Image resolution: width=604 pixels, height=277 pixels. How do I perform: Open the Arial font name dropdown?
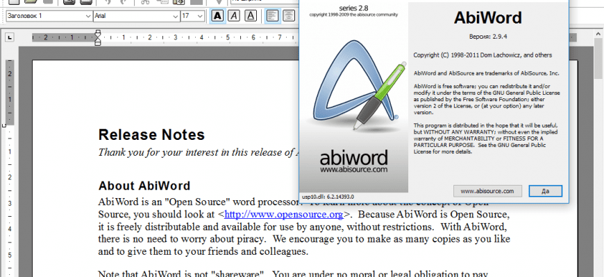click(137, 16)
